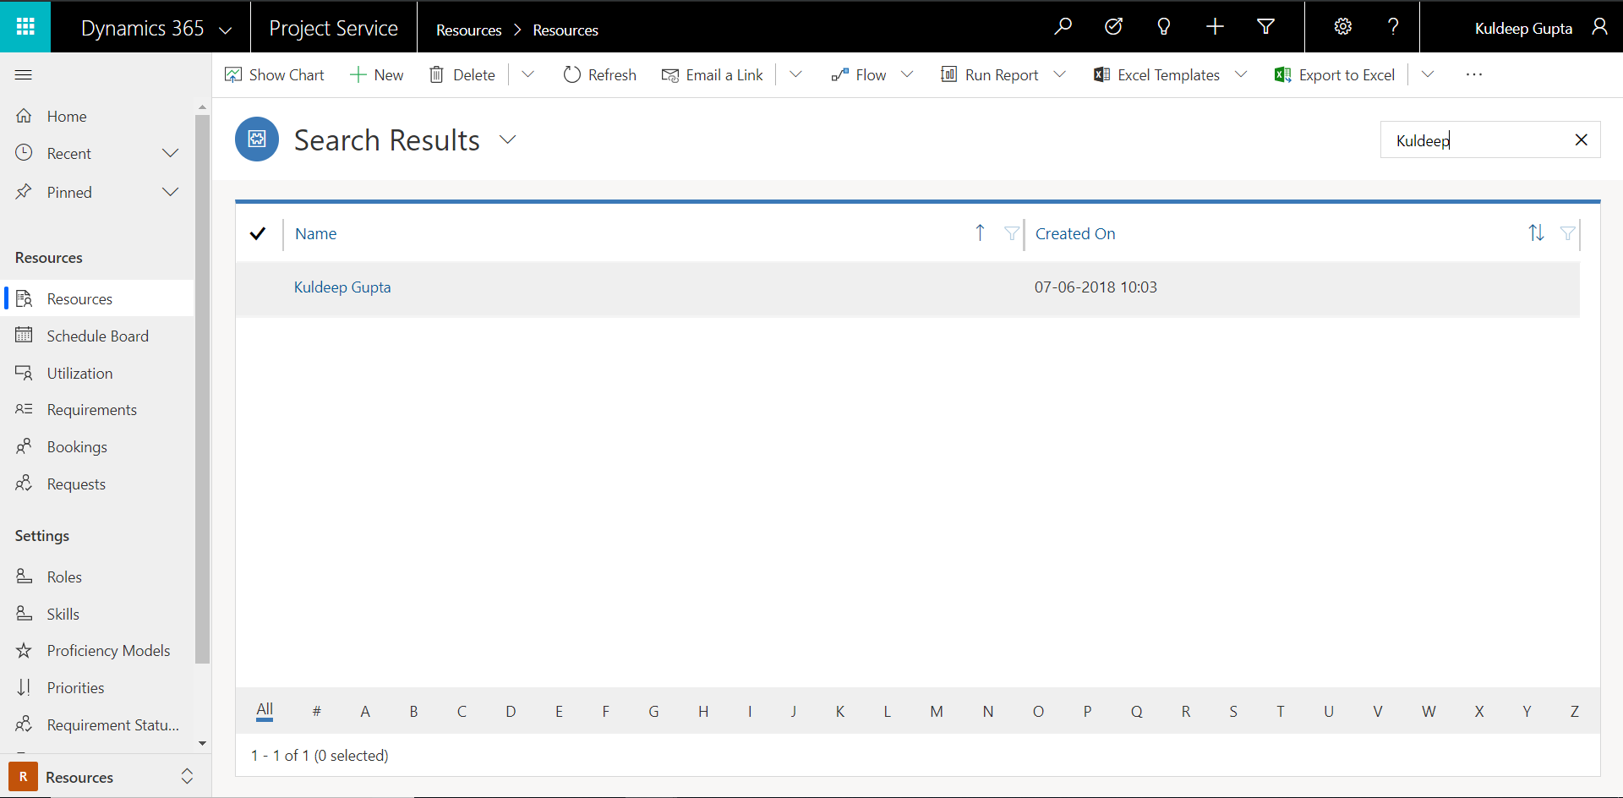Filter by # in the alphabet bar

click(x=317, y=712)
